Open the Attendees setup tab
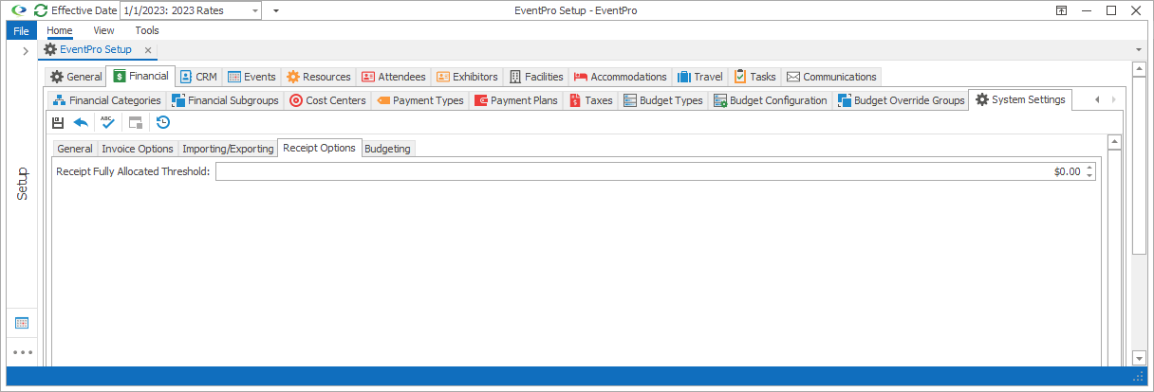The image size is (1154, 392). [x=394, y=77]
